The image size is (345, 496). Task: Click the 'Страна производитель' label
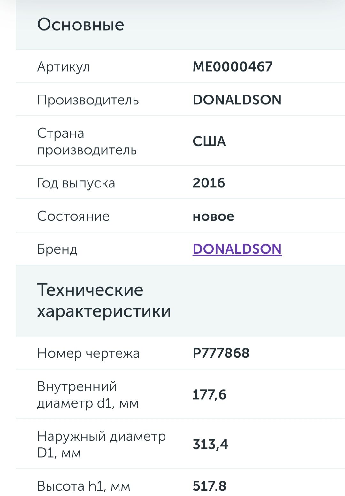click(x=87, y=141)
